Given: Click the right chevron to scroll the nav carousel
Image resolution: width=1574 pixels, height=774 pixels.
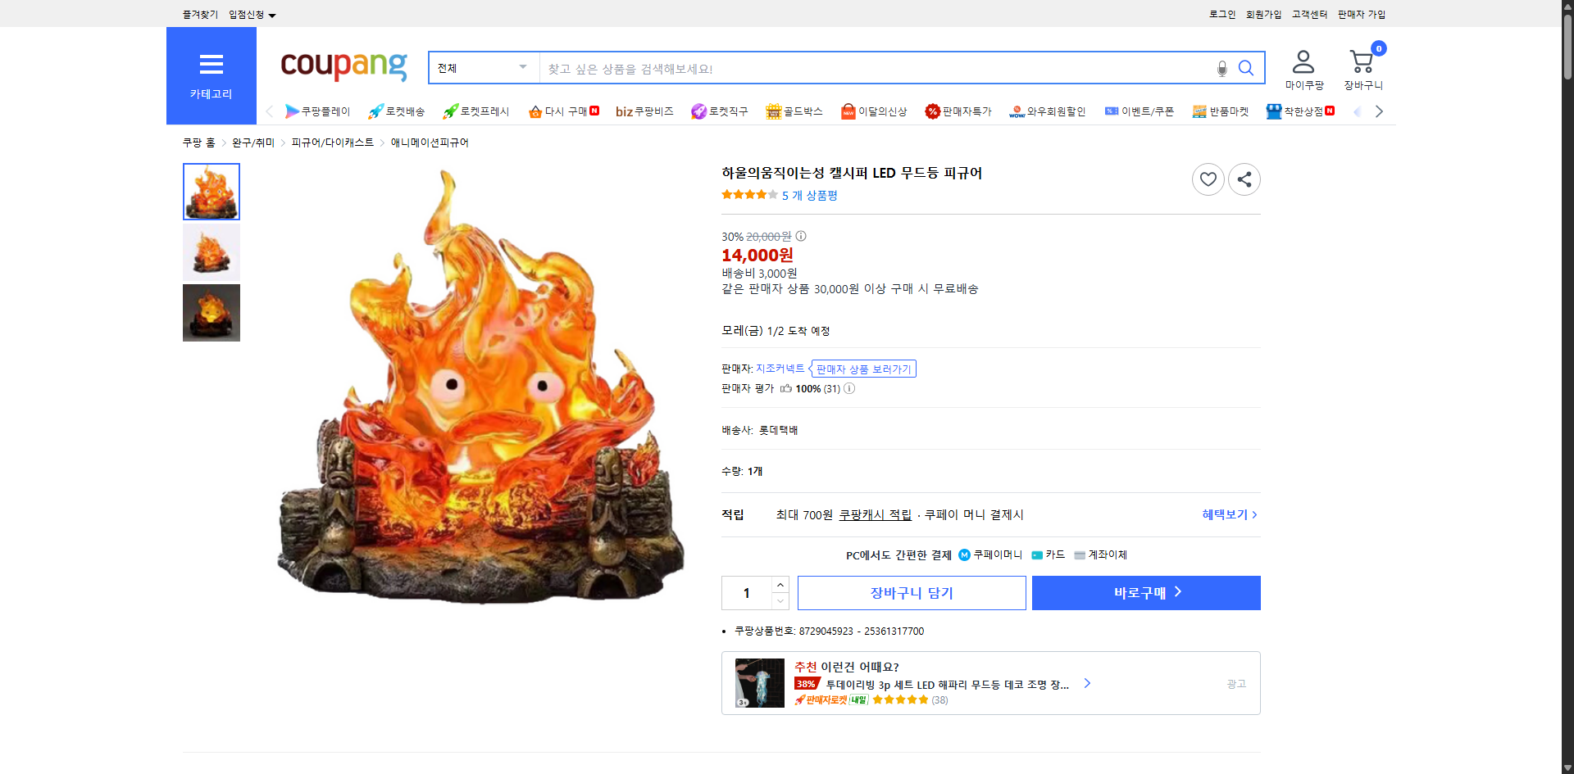Looking at the screenshot, I should coord(1379,111).
